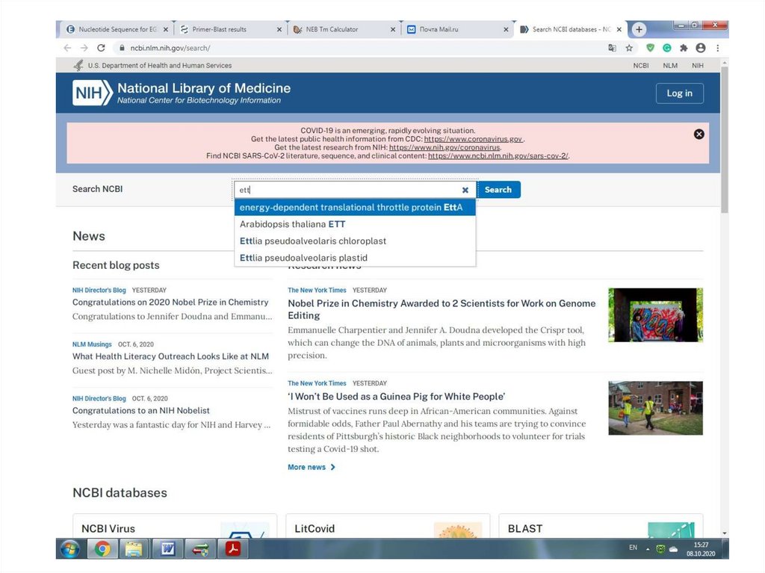This screenshot has width=765, height=573.
Task: Open the Windows Start button
Action: point(71,549)
